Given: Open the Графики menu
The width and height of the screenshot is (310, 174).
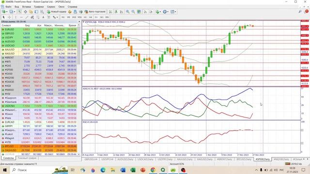Looking at the screenshot, I should point(39,6).
